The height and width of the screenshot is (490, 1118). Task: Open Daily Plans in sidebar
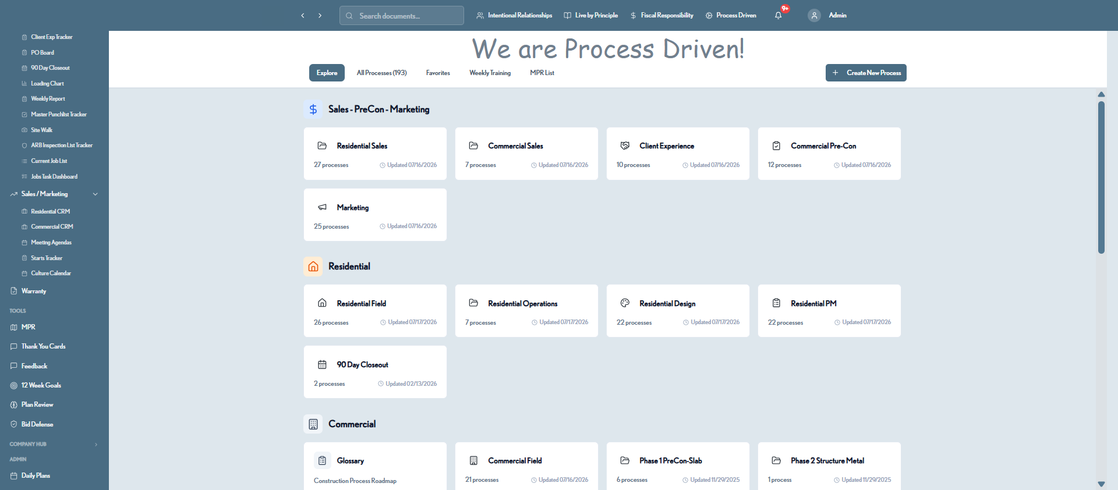click(x=36, y=475)
